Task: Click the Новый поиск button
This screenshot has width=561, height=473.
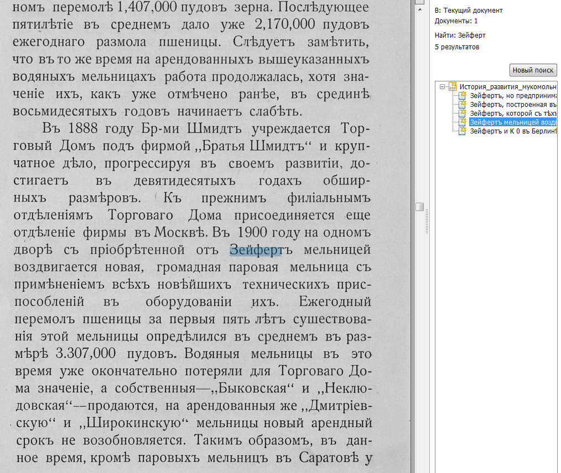Action: tap(533, 70)
